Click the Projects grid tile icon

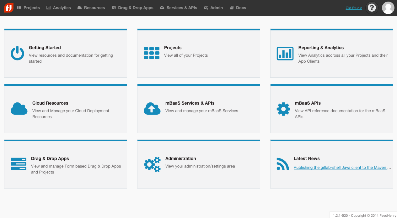152,53
